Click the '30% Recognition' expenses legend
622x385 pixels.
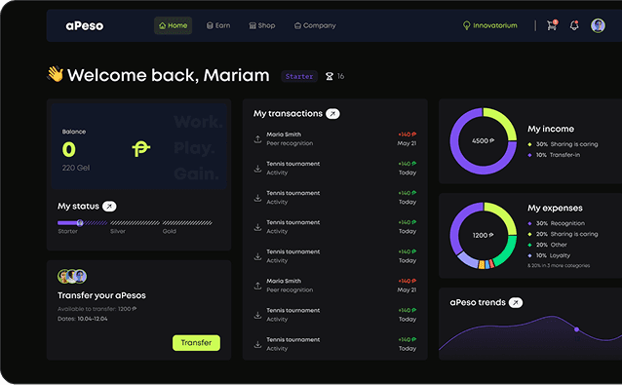(556, 223)
